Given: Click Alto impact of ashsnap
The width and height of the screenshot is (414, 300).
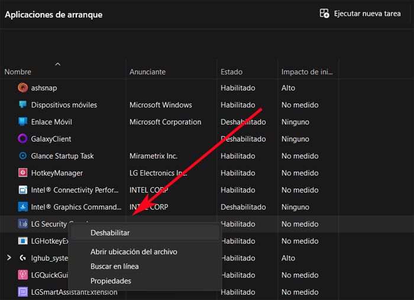Looking at the screenshot, I should pos(288,88).
